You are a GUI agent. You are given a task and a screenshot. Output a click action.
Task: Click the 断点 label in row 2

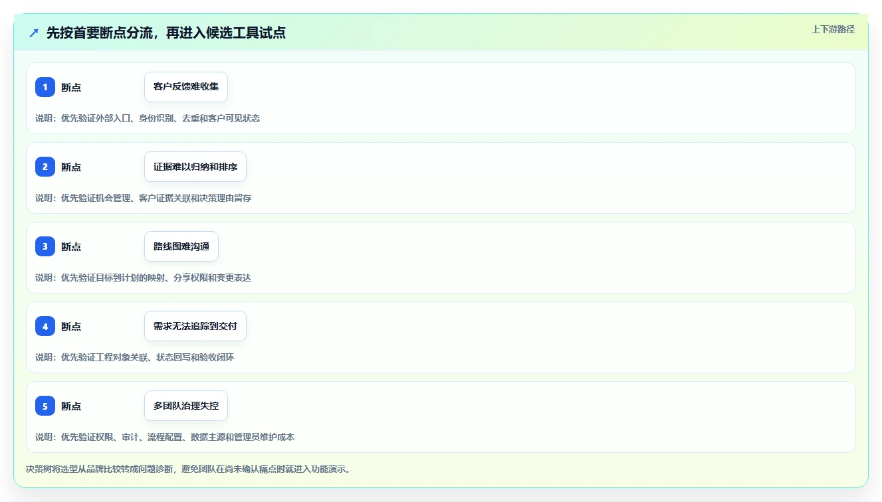71,167
